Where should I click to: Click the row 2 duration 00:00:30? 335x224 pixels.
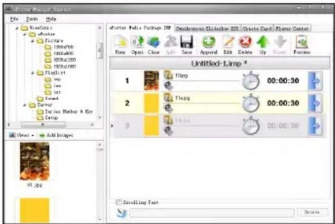(283, 103)
